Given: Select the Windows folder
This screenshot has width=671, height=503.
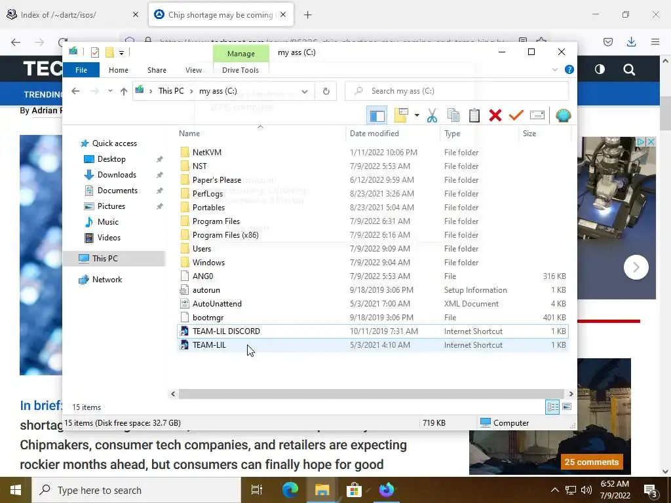Looking at the screenshot, I should [373, 262].
